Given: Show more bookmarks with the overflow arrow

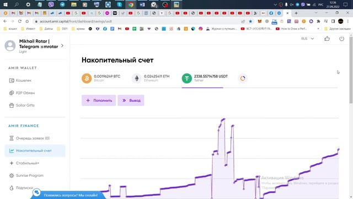Looking at the screenshot, I should coord(318,29).
